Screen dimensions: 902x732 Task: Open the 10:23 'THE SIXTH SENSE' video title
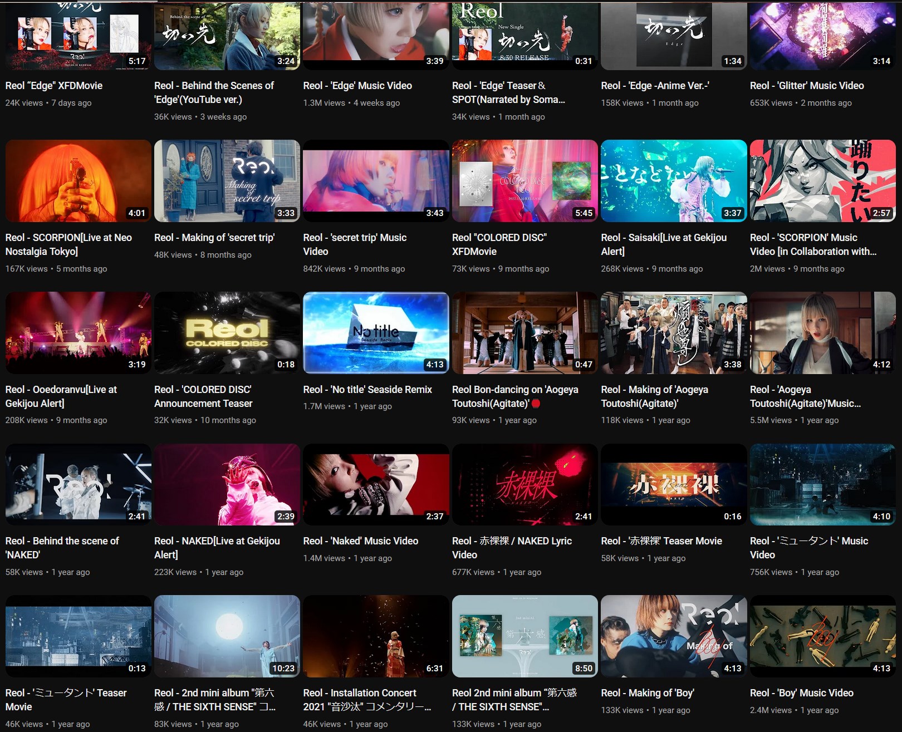tap(215, 700)
